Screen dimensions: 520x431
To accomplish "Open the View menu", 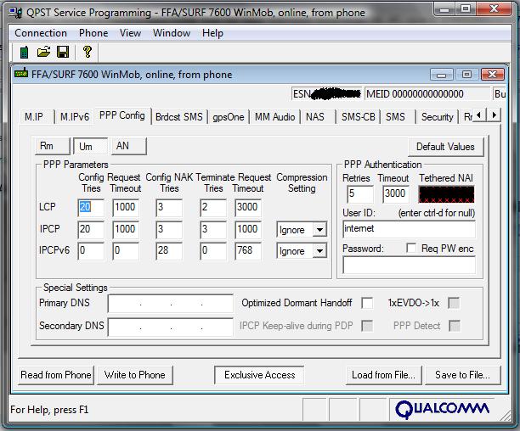I will click(x=130, y=33).
